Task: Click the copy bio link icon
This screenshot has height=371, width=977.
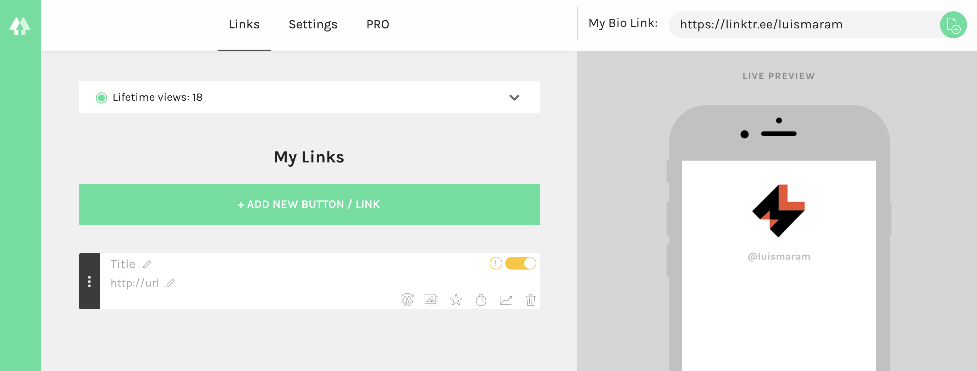Action: (x=953, y=25)
